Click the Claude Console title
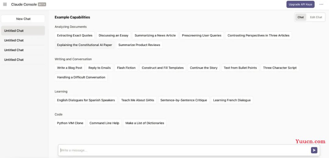 (24, 4)
